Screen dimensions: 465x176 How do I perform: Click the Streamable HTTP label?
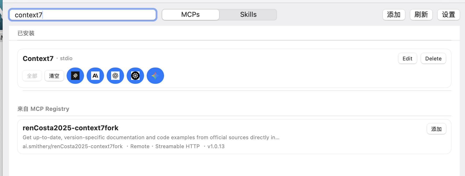tap(177, 146)
